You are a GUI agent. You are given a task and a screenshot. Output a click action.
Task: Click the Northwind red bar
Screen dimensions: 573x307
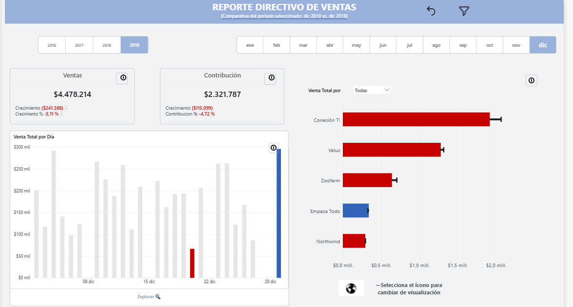pyautogui.click(x=354, y=241)
